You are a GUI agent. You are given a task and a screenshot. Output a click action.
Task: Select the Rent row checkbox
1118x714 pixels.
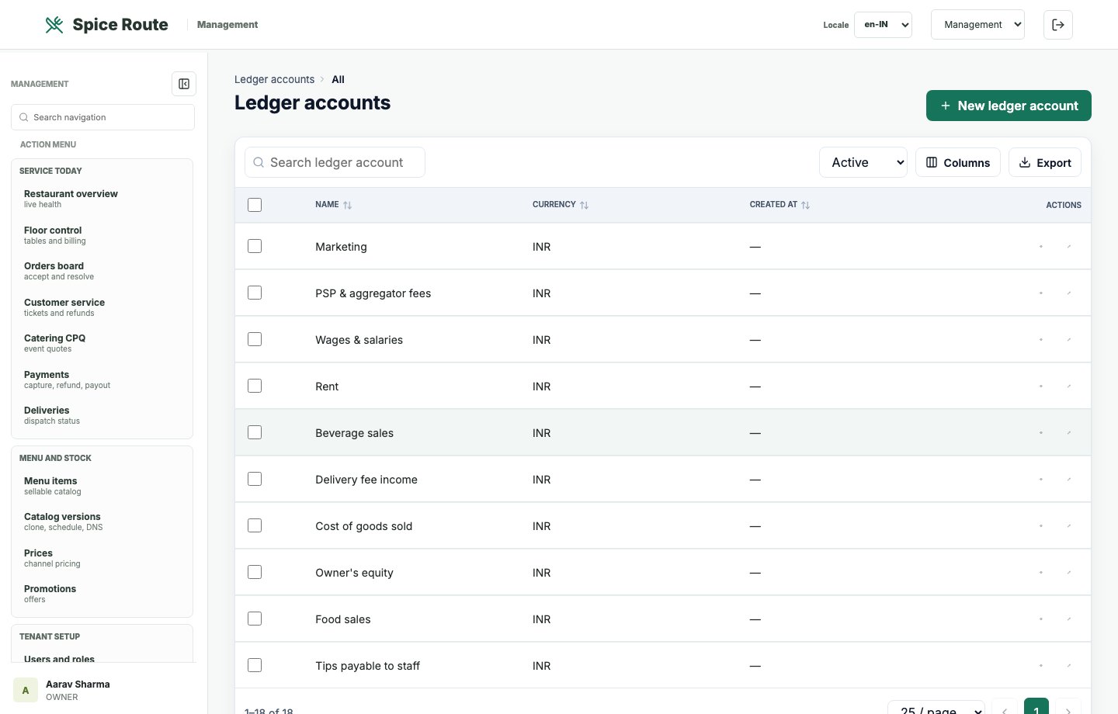click(x=255, y=386)
